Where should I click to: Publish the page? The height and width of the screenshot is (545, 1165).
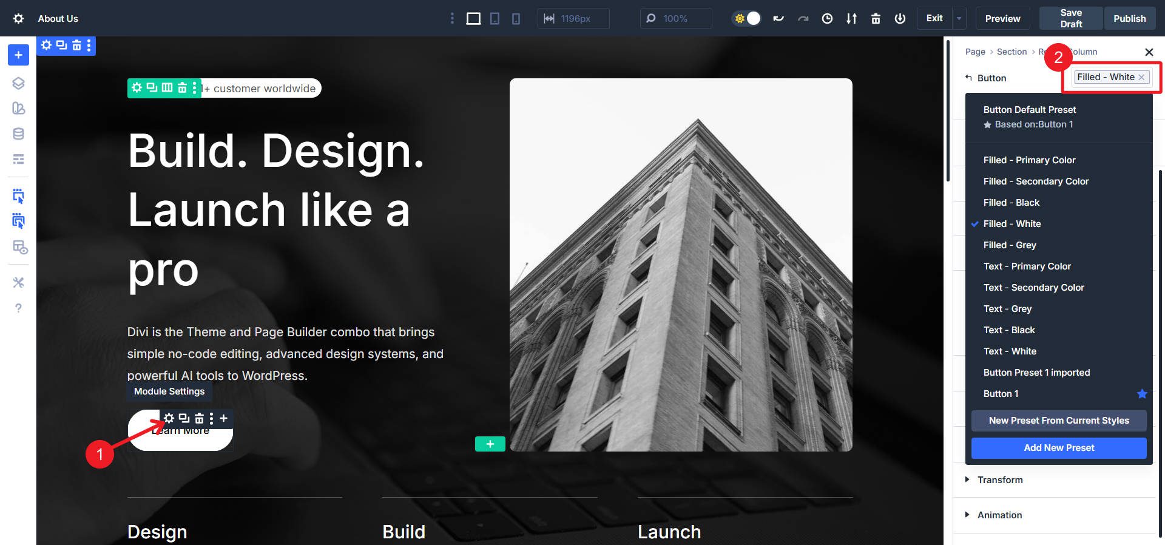(1129, 18)
